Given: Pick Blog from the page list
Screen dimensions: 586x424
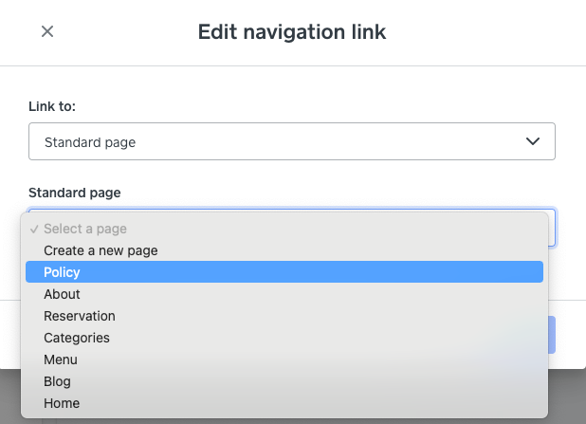Looking at the screenshot, I should pos(57,381).
